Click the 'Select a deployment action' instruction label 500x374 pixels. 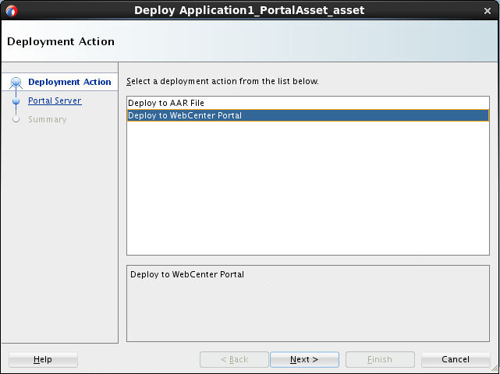[222, 81]
